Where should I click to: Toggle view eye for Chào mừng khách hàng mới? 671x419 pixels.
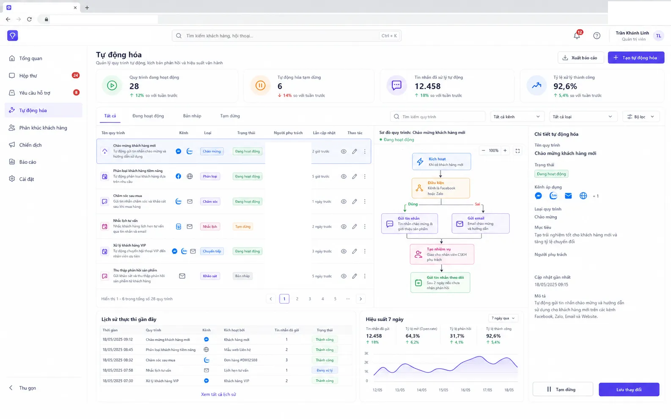click(344, 151)
